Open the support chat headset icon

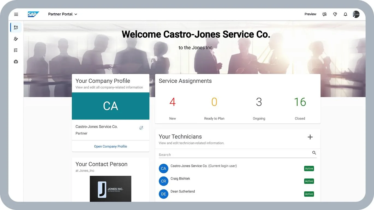(325, 14)
